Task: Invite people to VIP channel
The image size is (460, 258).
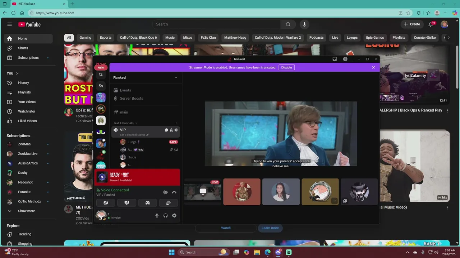Action: pos(171,130)
